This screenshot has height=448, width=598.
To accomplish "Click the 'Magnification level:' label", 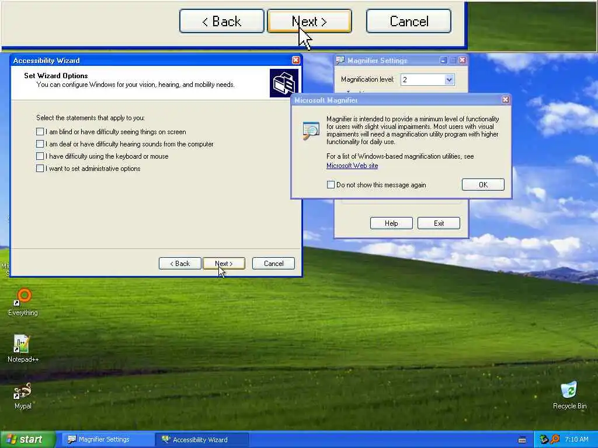I will [367, 79].
